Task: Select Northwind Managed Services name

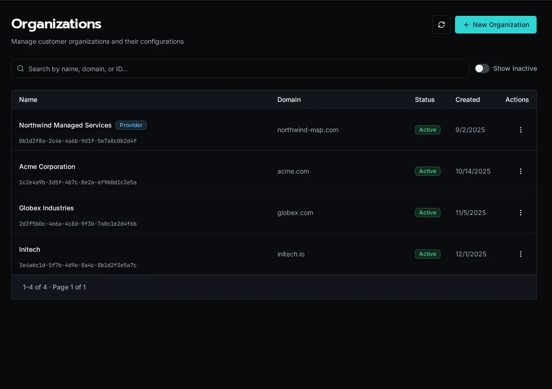Action: tap(65, 125)
